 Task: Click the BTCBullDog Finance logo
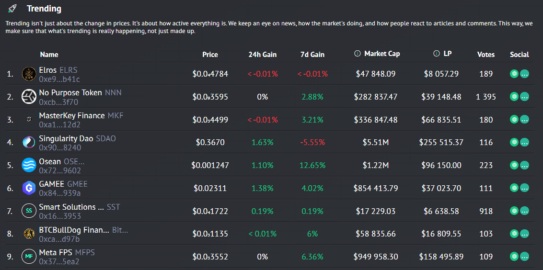pyautogui.click(x=29, y=234)
